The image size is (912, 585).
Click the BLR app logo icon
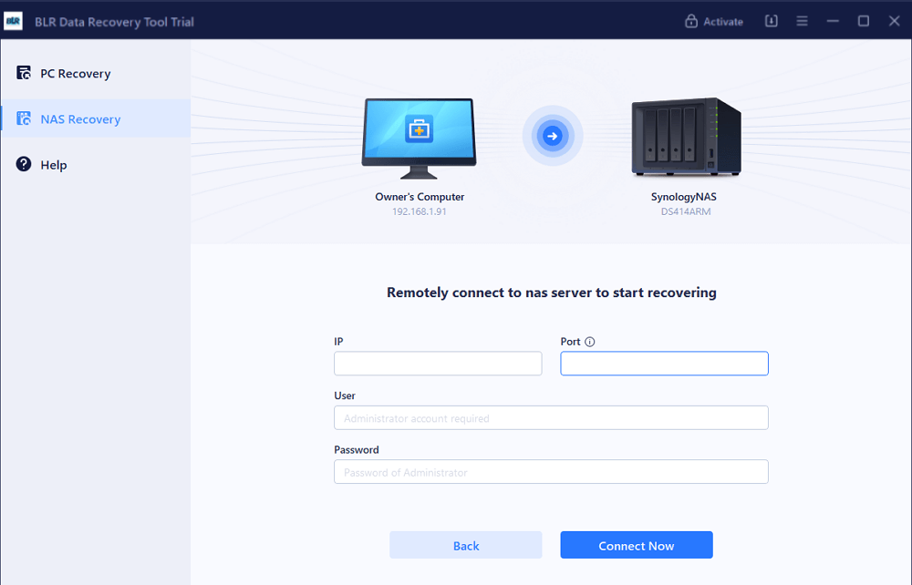(13, 22)
